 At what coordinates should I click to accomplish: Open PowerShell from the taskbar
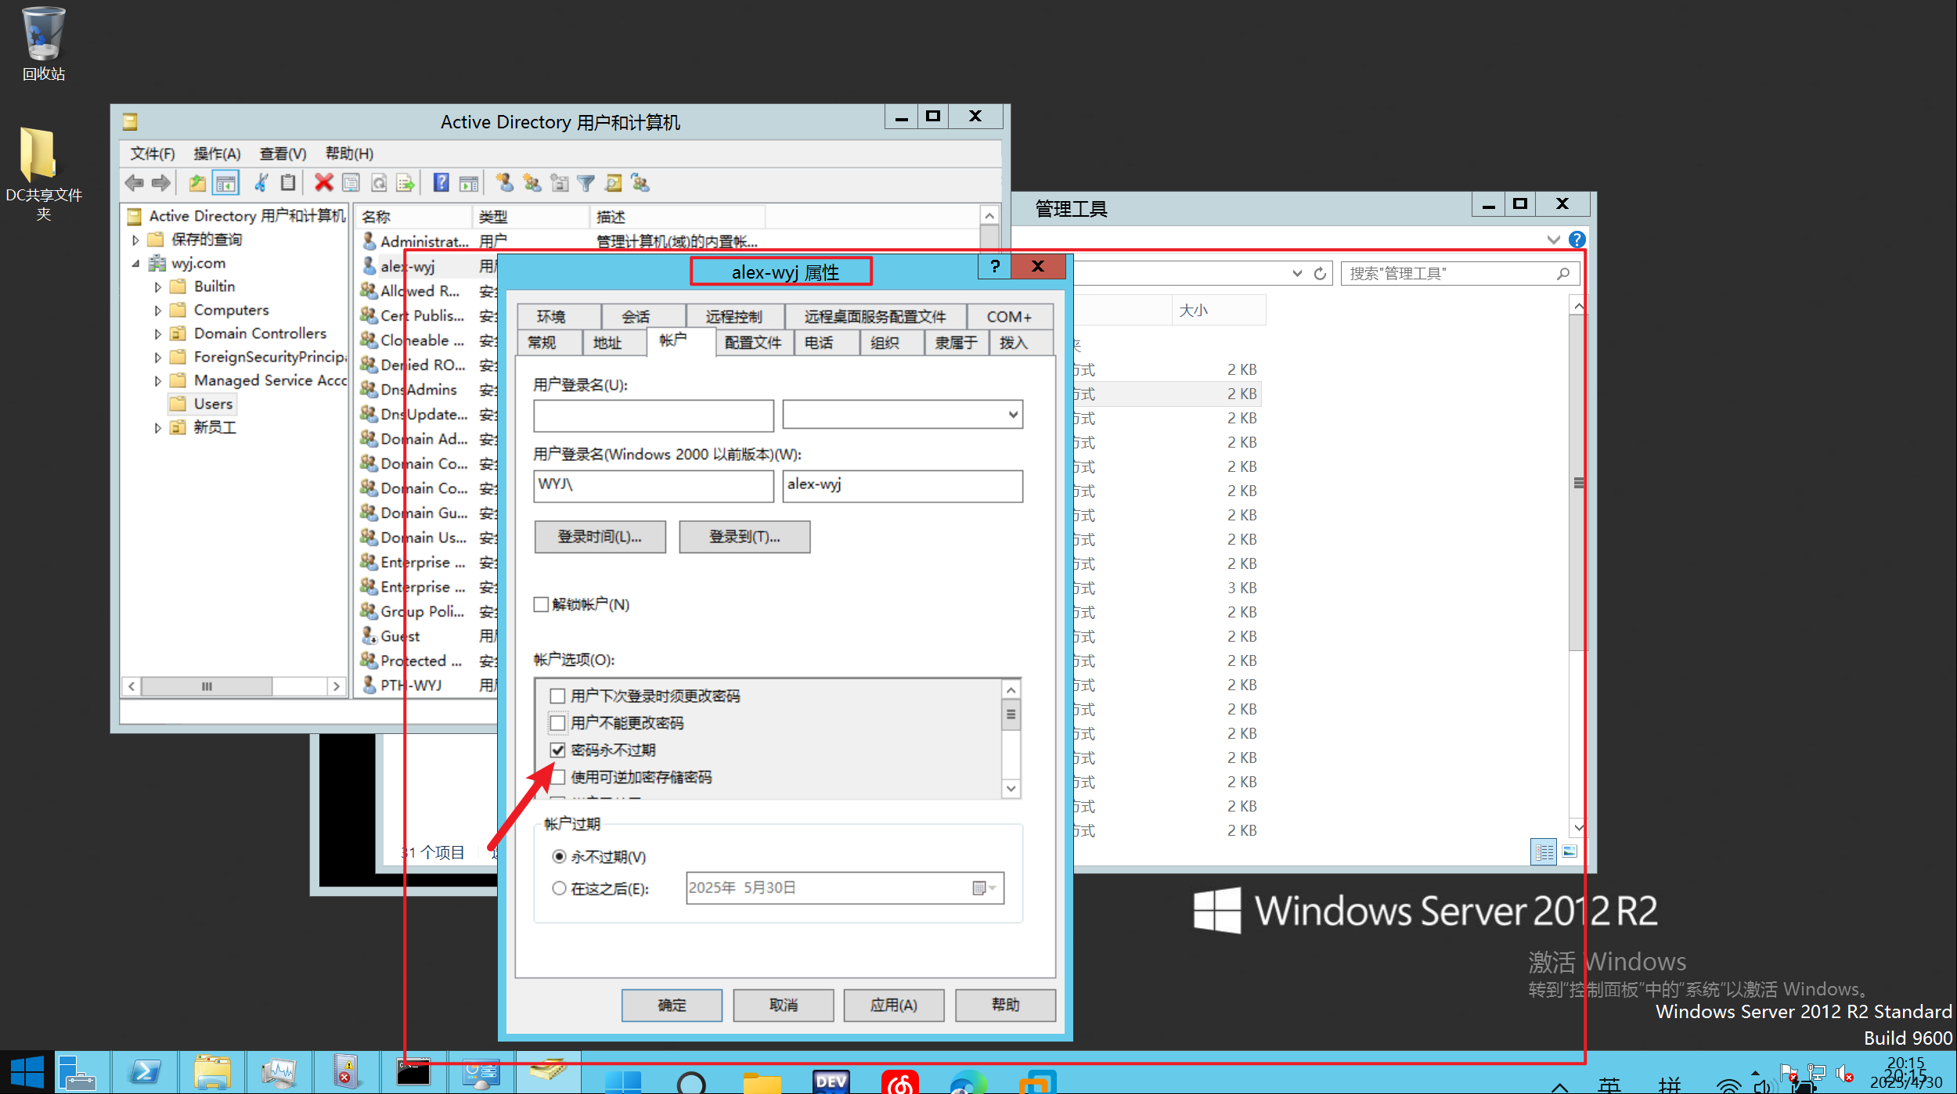(145, 1072)
